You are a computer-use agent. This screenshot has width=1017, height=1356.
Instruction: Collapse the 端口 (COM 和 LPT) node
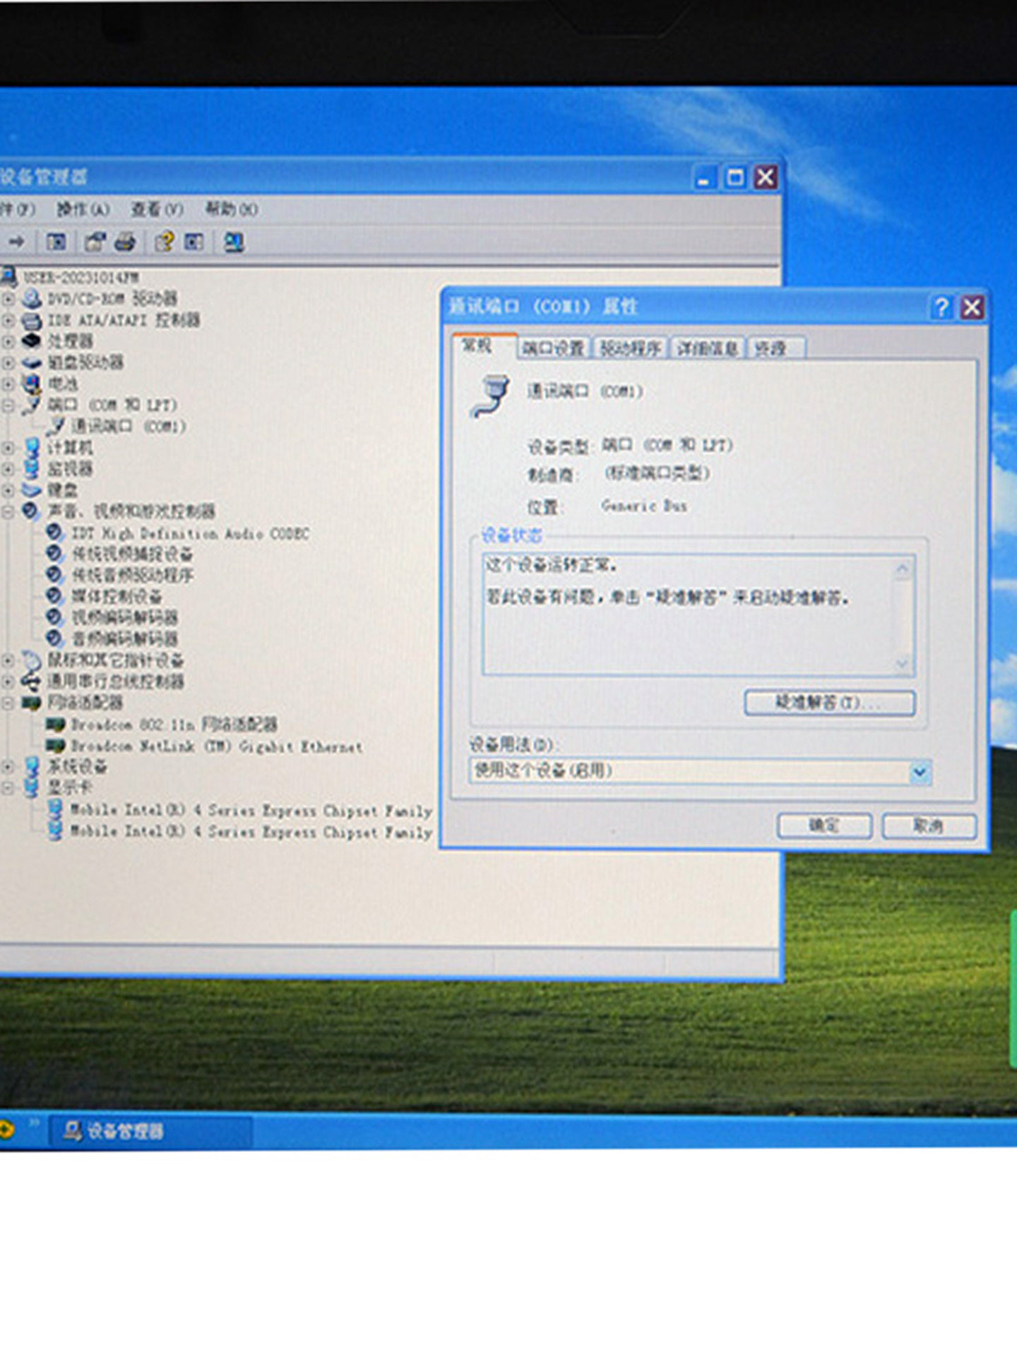click(8, 405)
